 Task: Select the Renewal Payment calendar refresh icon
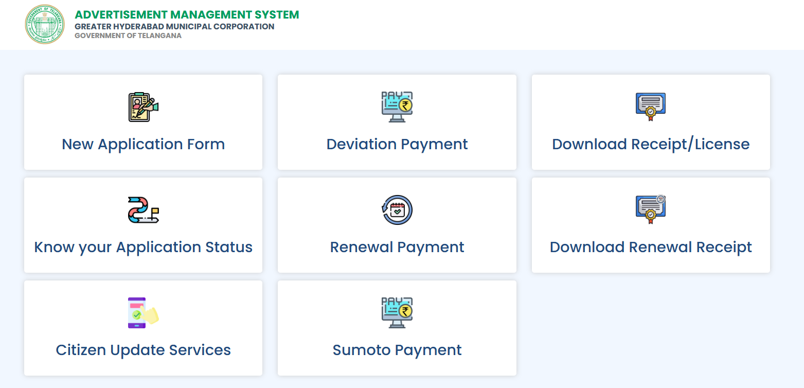point(397,209)
